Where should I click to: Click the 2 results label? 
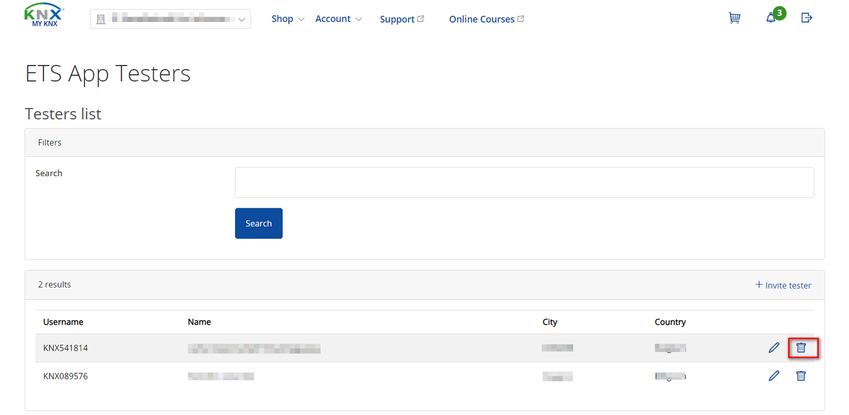point(55,285)
